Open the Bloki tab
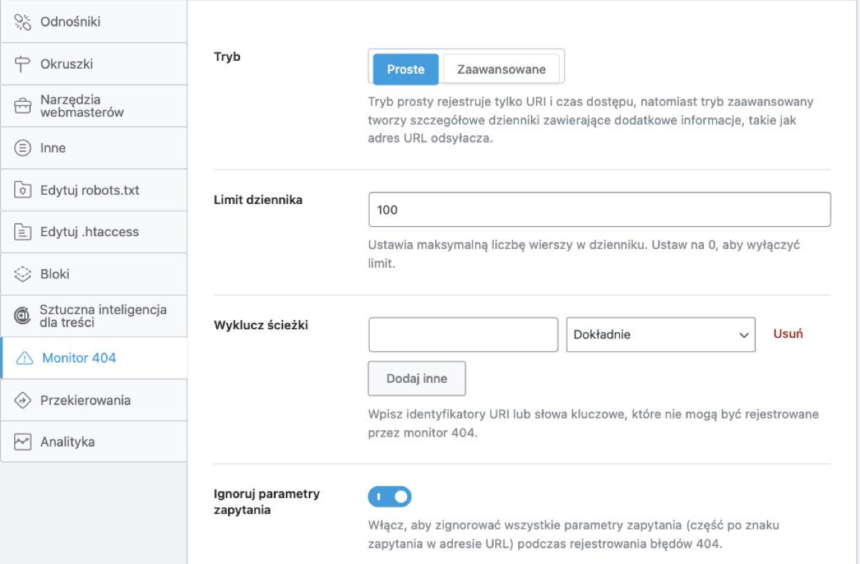 [x=93, y=274]
